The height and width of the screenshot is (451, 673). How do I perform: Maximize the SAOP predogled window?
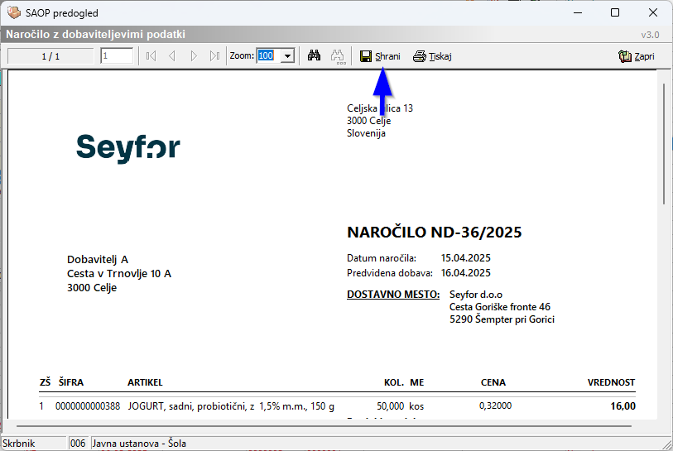(615, 12)
